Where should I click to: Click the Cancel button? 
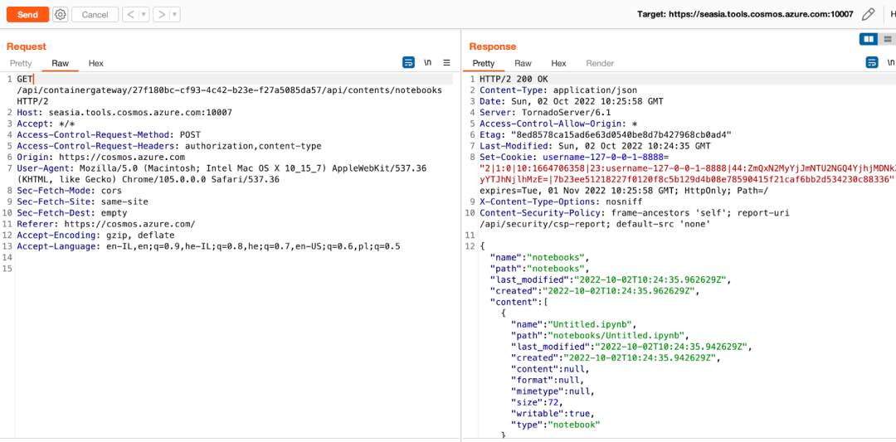(95, 15)
